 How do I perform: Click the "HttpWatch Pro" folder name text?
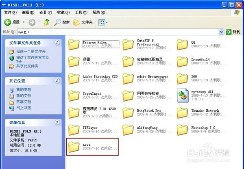149,110
